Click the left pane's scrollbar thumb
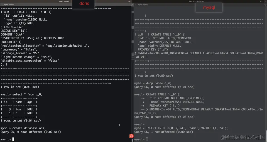 point(133,140)
